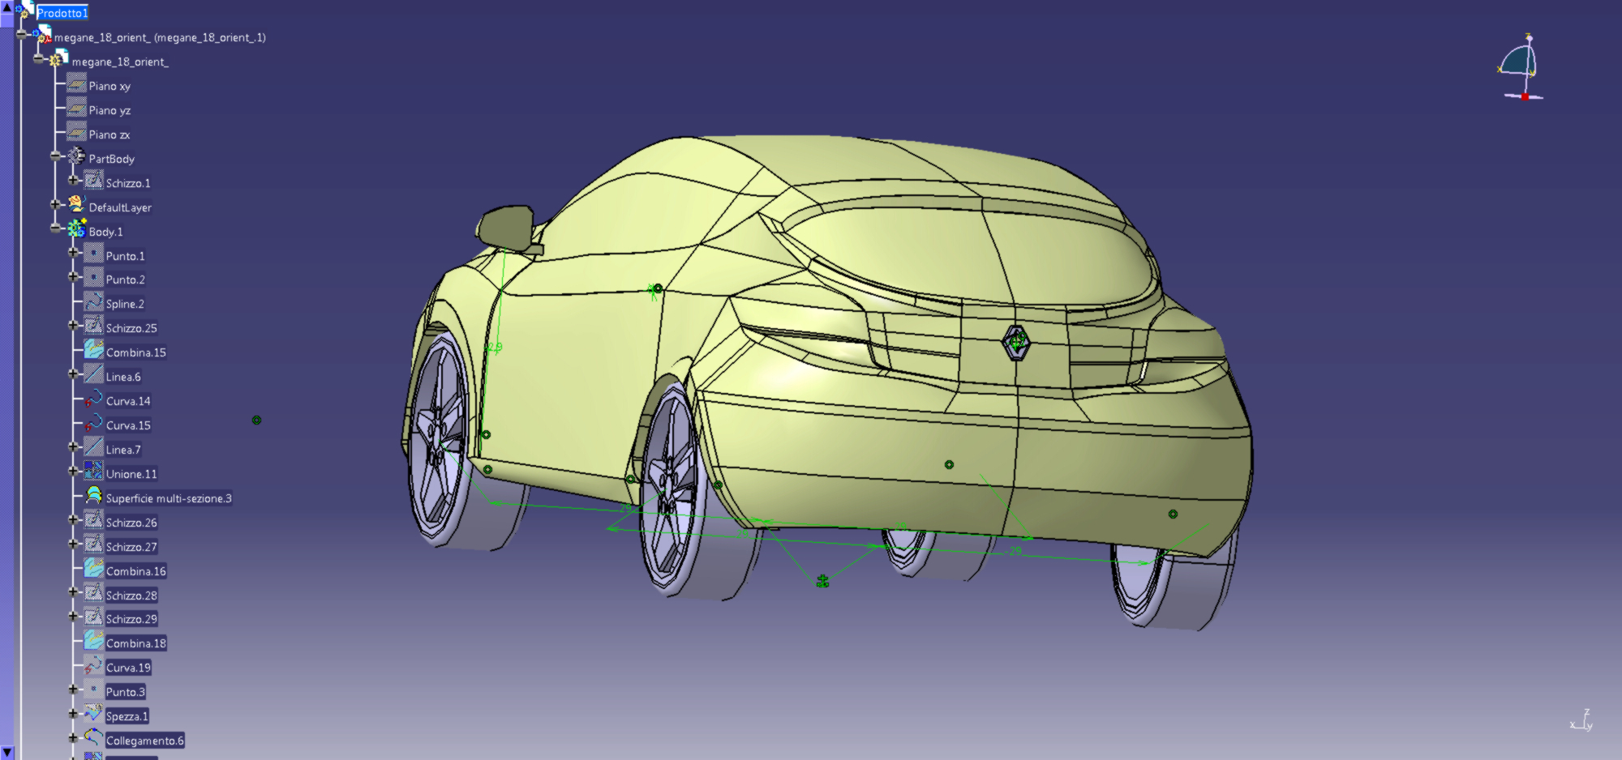Click the Spline.2 curve icon

[94, 301]
